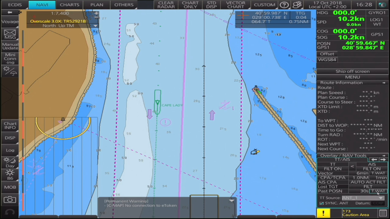Click the weather sun/umbrella icon
Viewport: 390px width, 219px height.
[10, 71]
